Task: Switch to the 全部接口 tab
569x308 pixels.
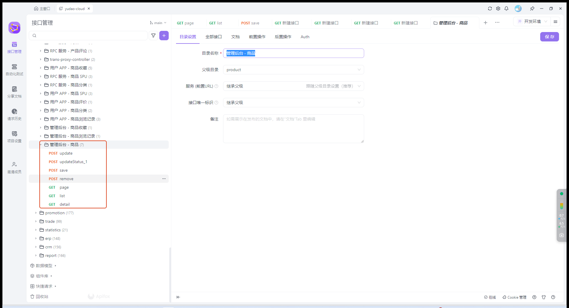Action: pos(213,37)
